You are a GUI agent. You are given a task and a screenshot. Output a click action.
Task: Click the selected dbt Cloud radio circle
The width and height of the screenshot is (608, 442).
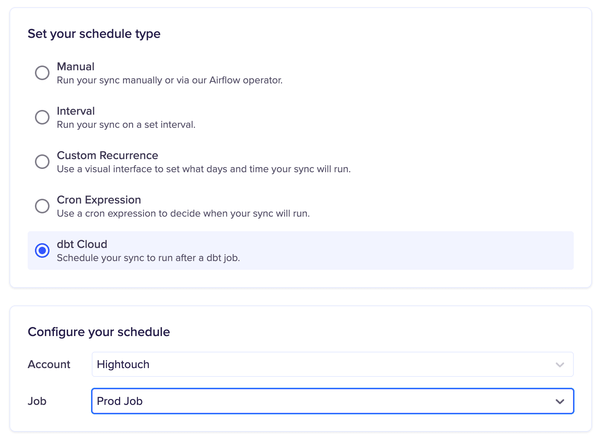pos(42,250)
